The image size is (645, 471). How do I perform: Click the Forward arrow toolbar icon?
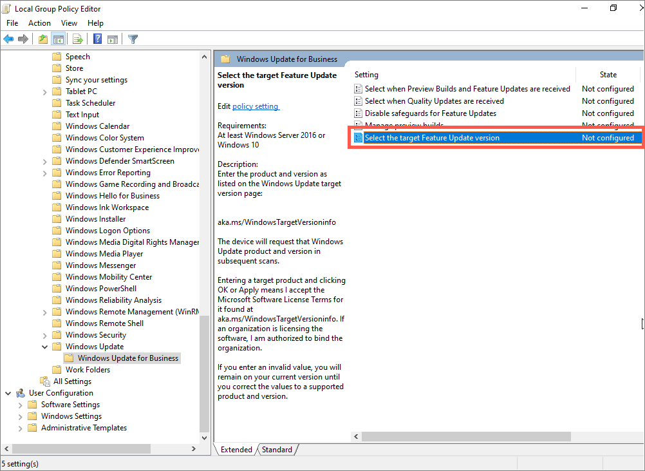(23, 39)
